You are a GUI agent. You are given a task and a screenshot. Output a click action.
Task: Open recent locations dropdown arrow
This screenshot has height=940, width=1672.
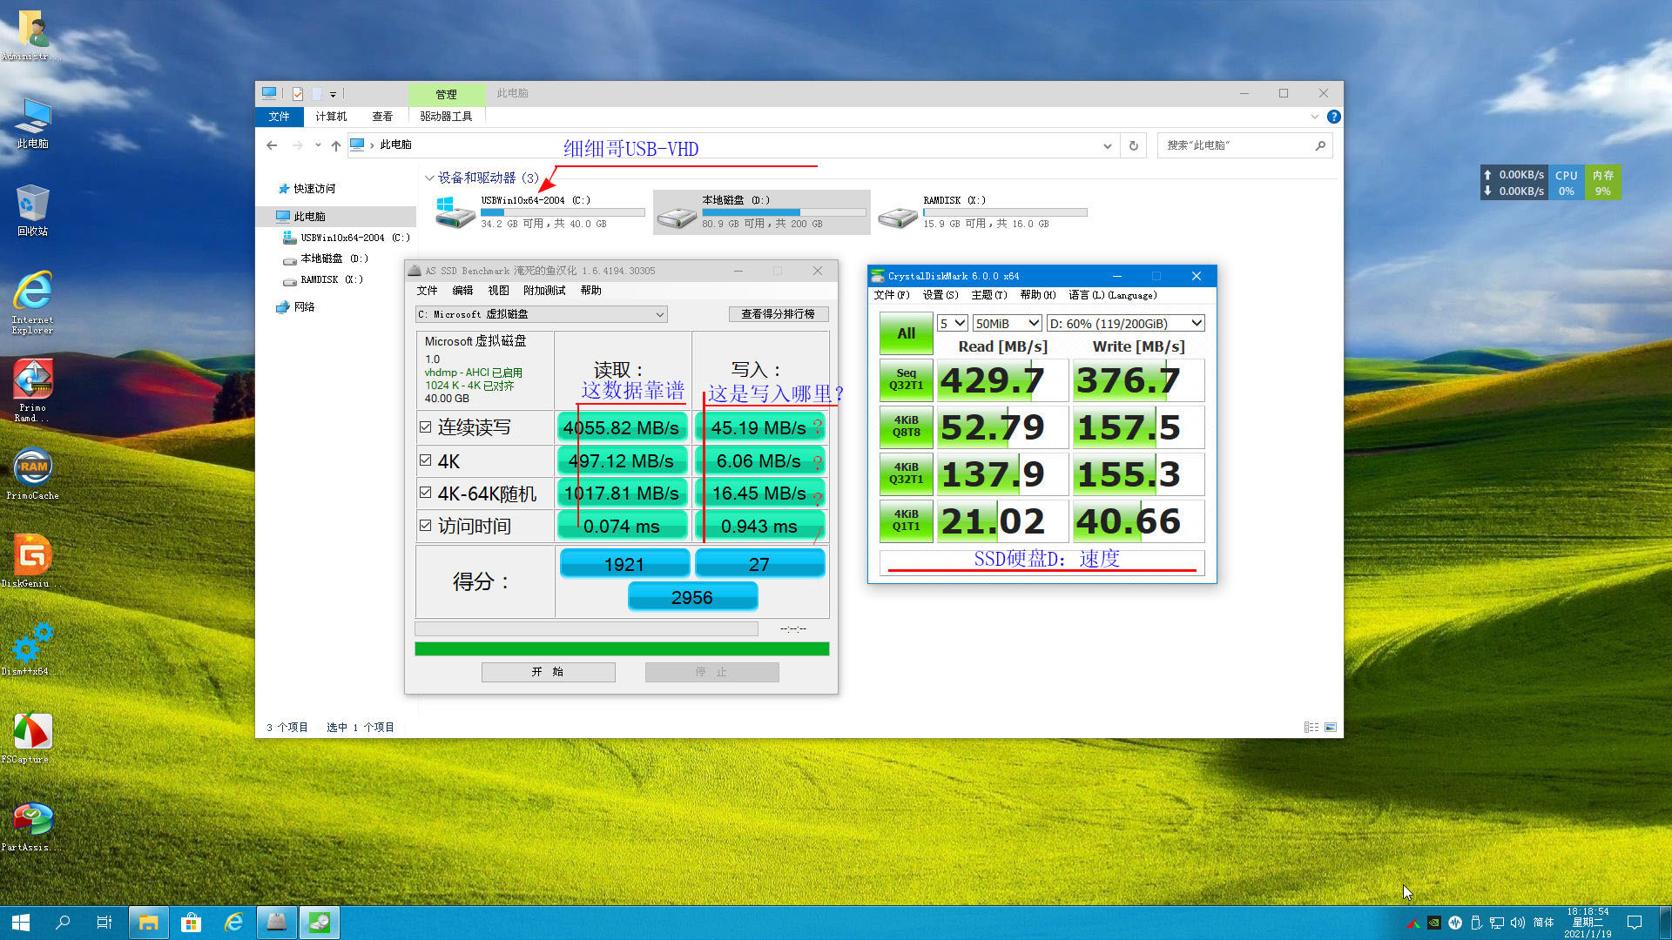click(x=318, y=145)
